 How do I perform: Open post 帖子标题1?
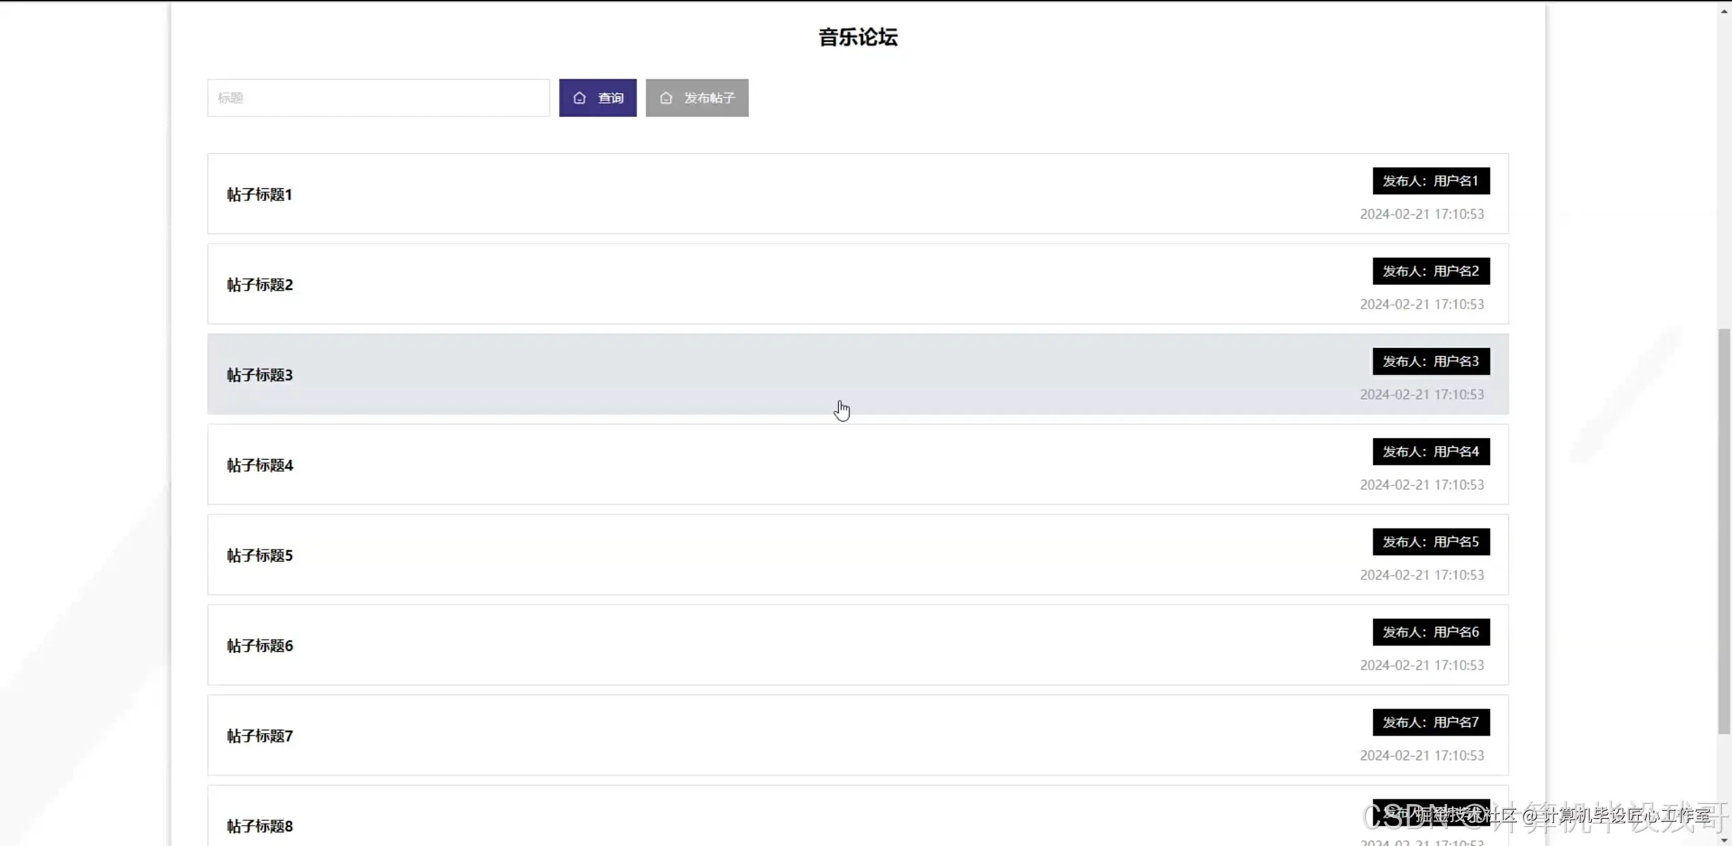coord(260,195)
